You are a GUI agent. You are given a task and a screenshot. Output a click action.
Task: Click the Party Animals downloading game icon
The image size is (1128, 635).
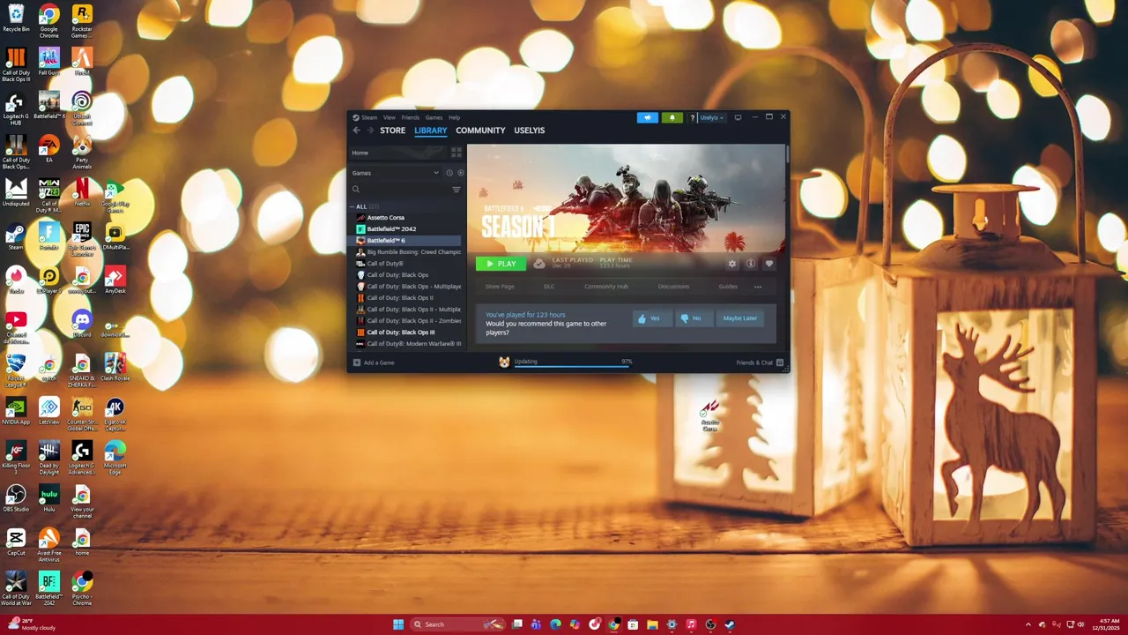(504, 362)
